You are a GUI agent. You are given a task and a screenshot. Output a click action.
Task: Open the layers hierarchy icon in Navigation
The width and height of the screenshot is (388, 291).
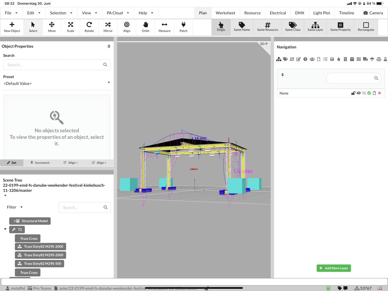point(279,59)
